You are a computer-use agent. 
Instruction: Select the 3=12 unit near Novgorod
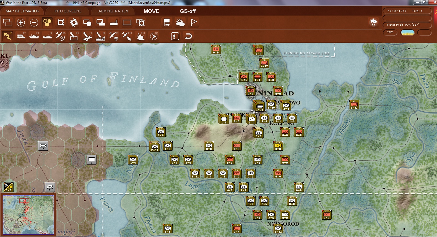click(278, 228)
